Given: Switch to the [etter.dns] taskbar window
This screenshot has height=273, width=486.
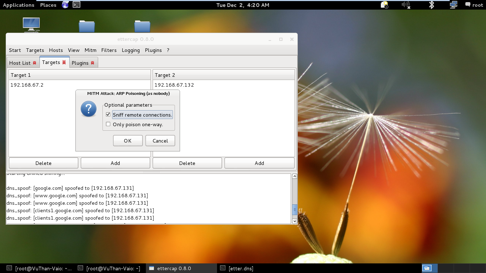Looking at the screenshot, I should coord(237,268).
